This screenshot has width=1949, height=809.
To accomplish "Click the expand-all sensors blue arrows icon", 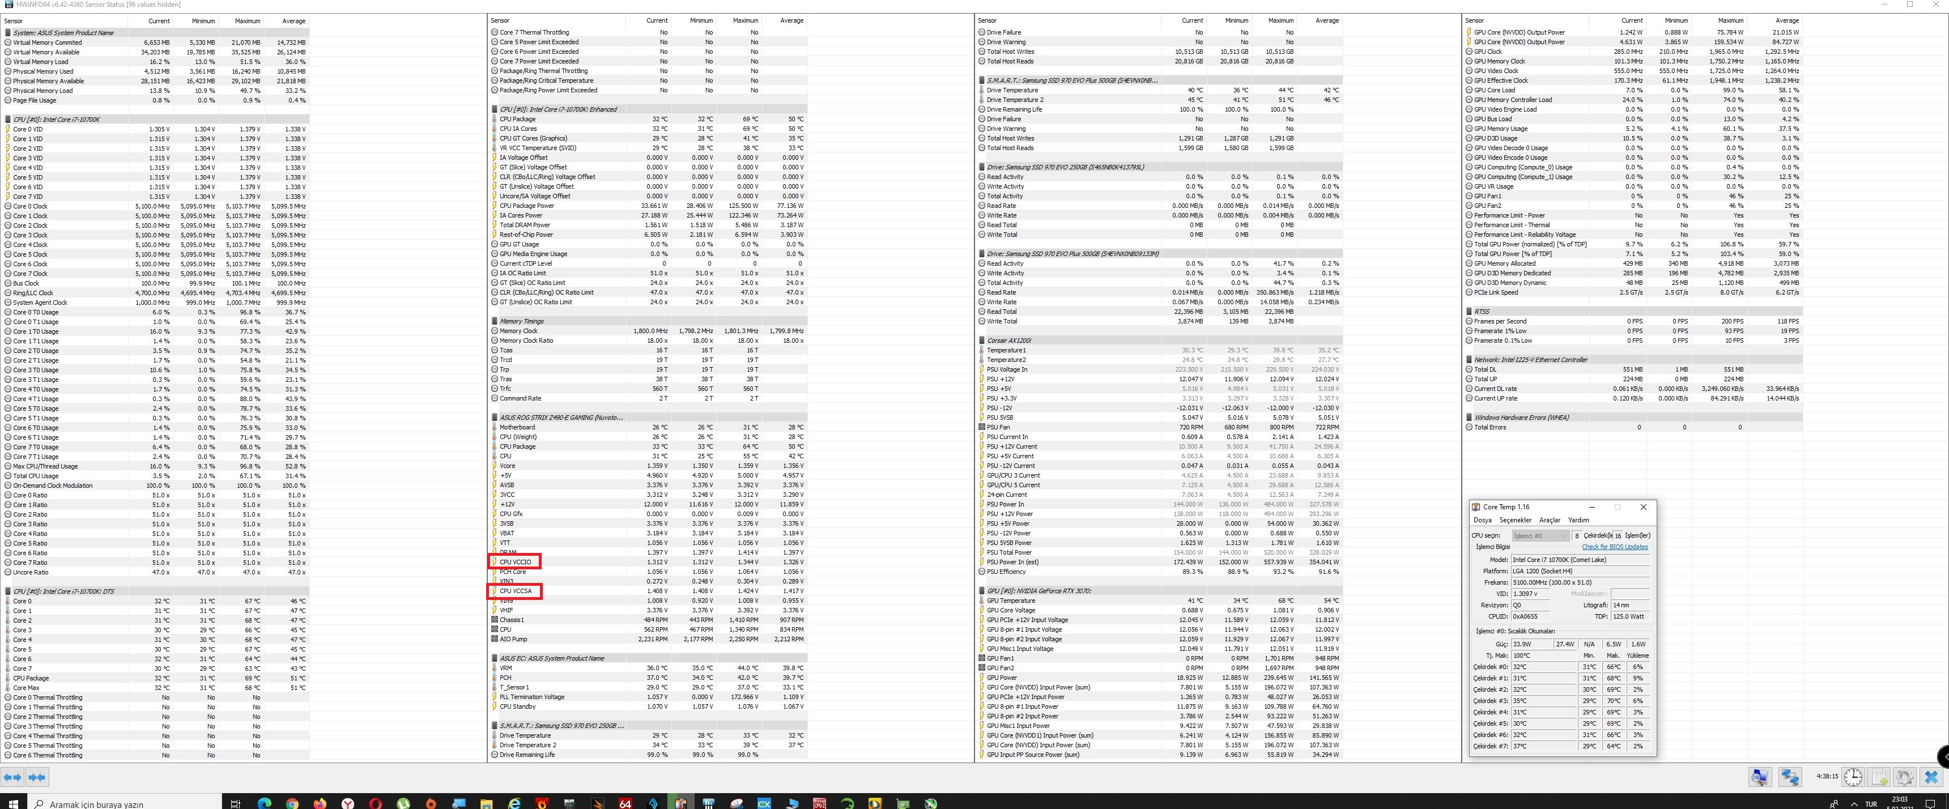I will [13, 777].
